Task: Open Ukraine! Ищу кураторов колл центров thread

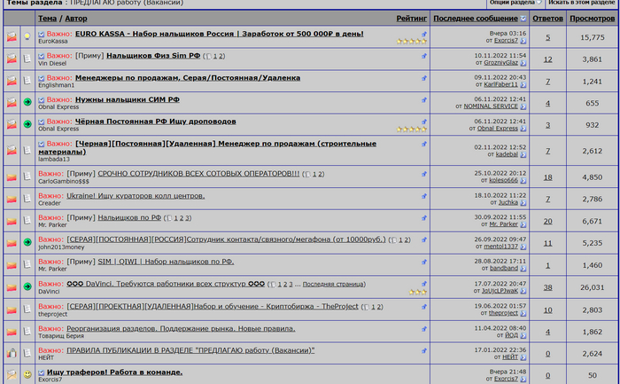Action: coord(136,196)
